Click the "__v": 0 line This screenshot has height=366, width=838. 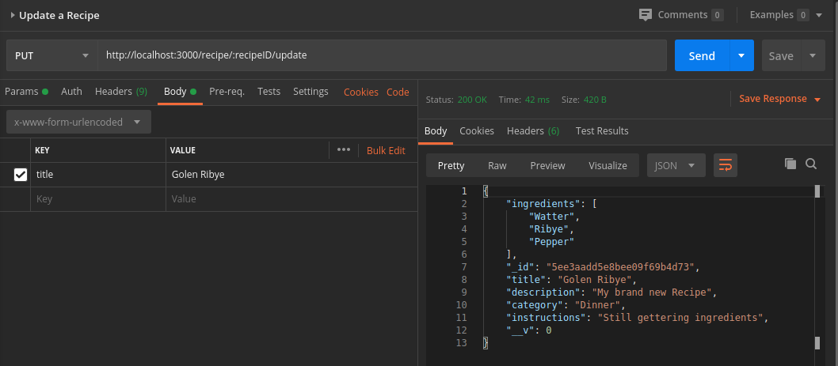[528, 330]
